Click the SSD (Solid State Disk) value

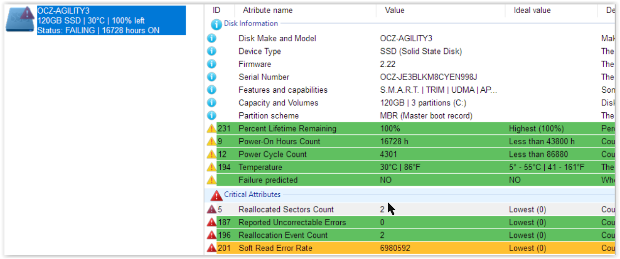421,51
